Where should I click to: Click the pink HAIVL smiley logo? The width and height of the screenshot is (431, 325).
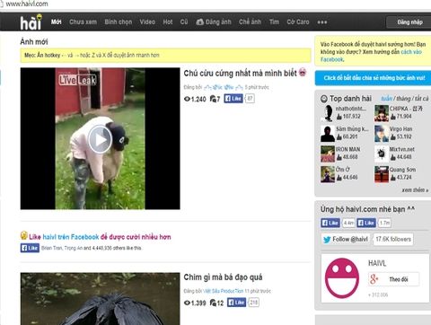click(x=342, y=278)
